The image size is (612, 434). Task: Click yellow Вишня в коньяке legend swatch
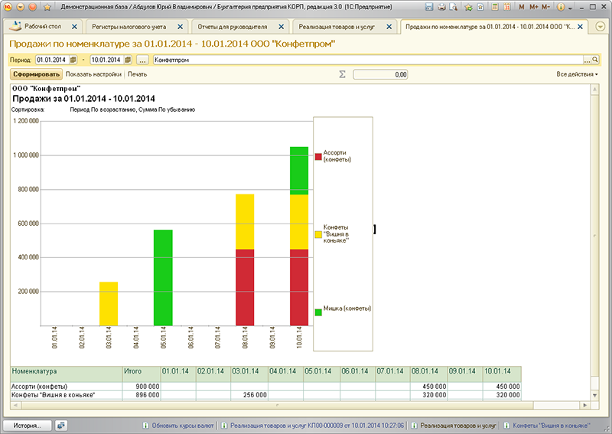[x=318, y=234]
